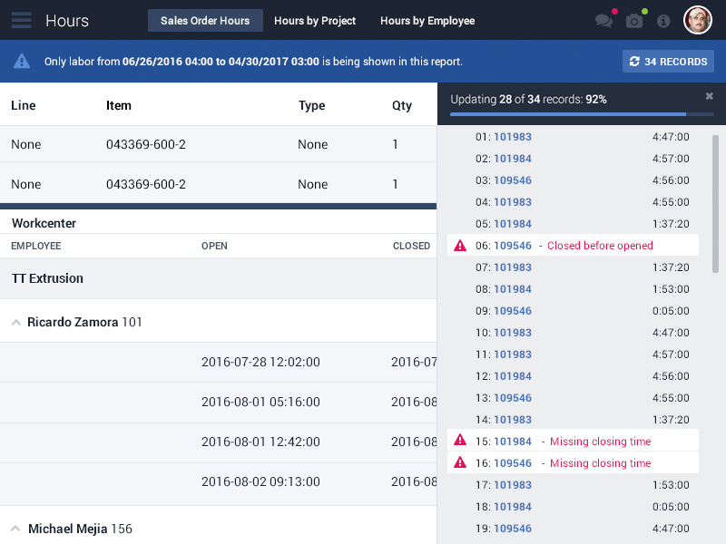The height and width of the screenshot is (544, 726).
Task: Collapse Ricardo Zamora employee section
Action: tap(15, 322)
